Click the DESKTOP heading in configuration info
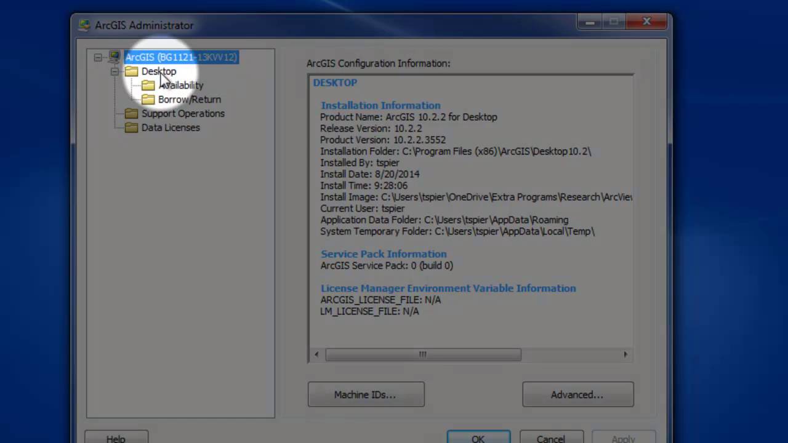The height and width of the screenshot is (443, 788). pyautogui.click(x=335, y=82)
